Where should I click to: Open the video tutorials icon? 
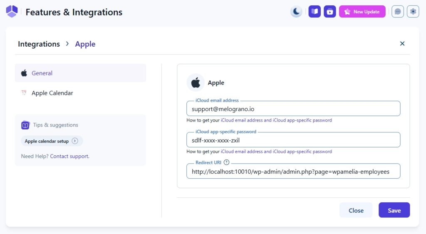(329, 12)
